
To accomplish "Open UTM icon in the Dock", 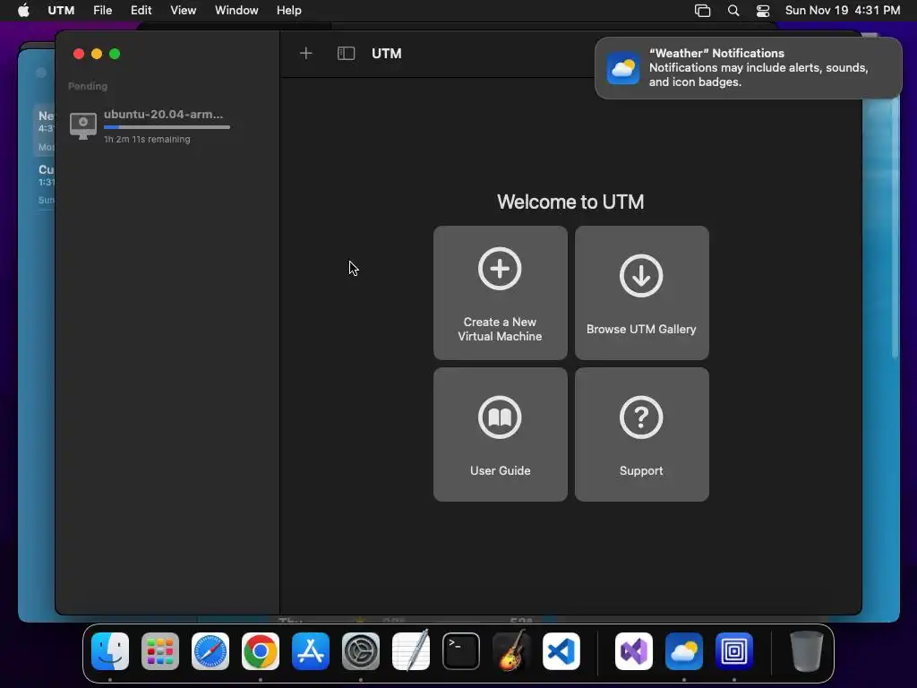I will coord(734,650).
